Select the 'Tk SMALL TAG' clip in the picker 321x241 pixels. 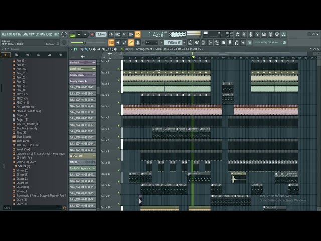coord(83,156)
